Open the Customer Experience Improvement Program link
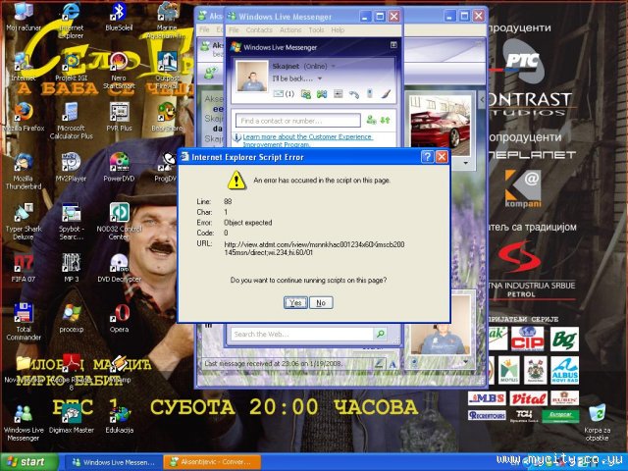Image resolution: width=628 pixels, height=471 pixels. pyautogui.click(x=307, y=140)
